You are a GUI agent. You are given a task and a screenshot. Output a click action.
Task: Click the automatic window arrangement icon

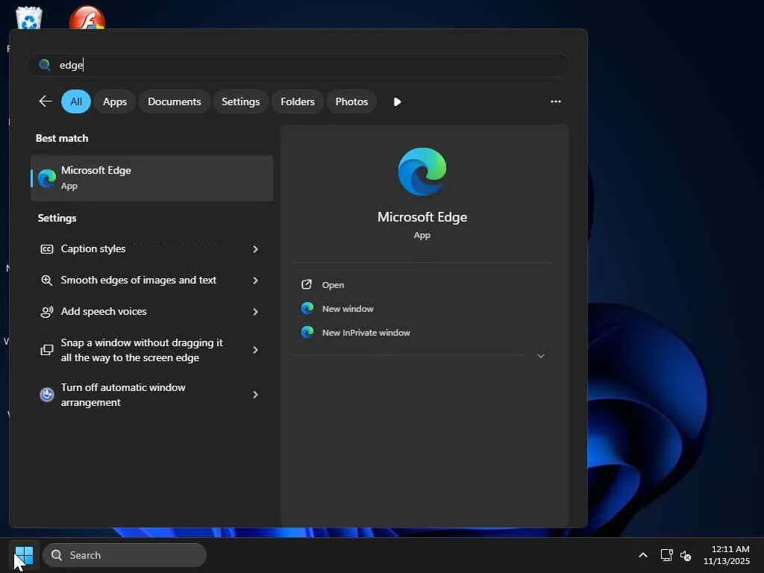coord(47,395)
